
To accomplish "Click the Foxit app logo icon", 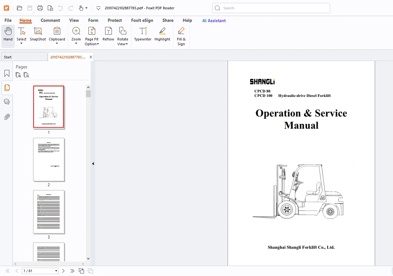I will click(6, 8).
